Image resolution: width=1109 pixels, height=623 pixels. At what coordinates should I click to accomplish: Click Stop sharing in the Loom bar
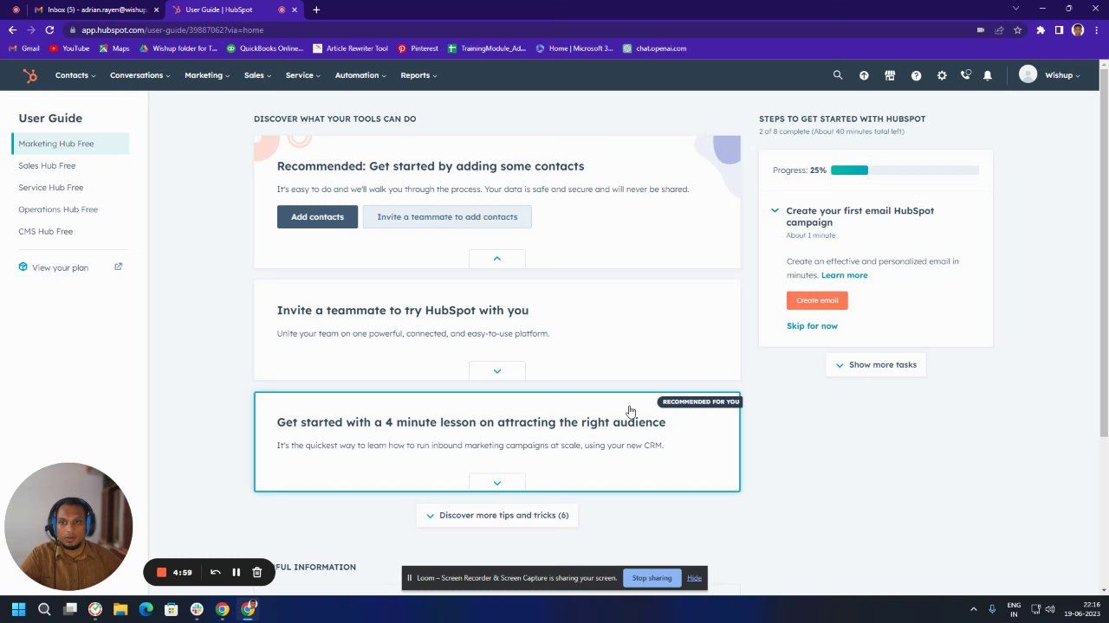[x=652, y=578]
